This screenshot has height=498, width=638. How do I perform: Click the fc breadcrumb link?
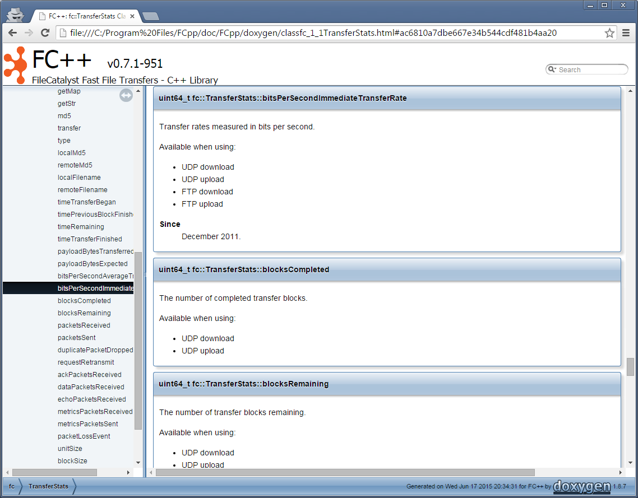tap(12, 486)
